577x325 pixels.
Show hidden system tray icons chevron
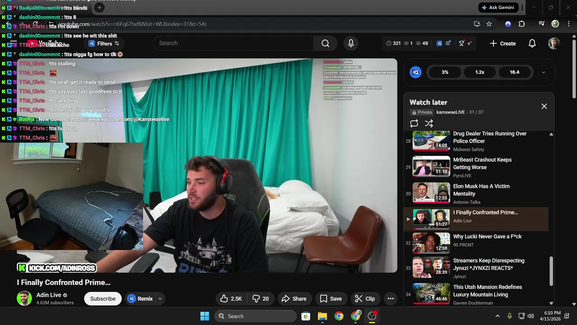(x=497, y=316)
